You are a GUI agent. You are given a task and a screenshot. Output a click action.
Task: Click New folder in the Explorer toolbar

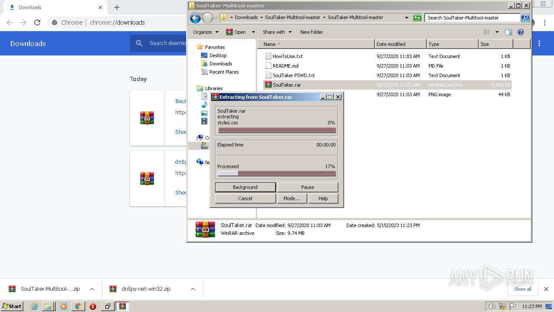[x=312, y=32]
